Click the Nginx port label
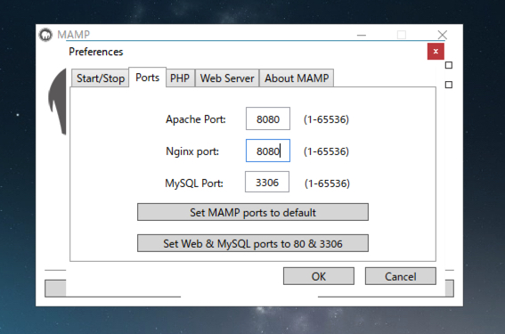The height and width of the screenshot is (334, 505). (192, 151)
